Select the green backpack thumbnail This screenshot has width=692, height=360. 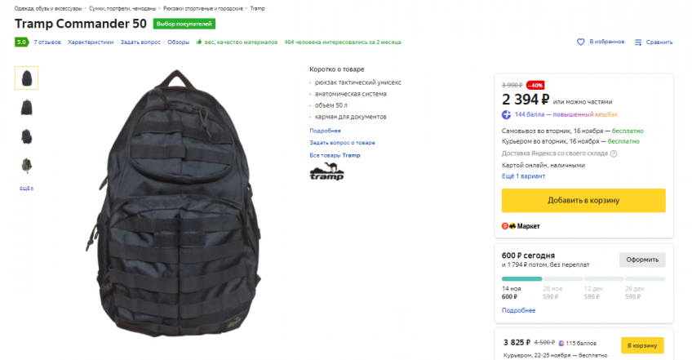(x=26, y=166)
